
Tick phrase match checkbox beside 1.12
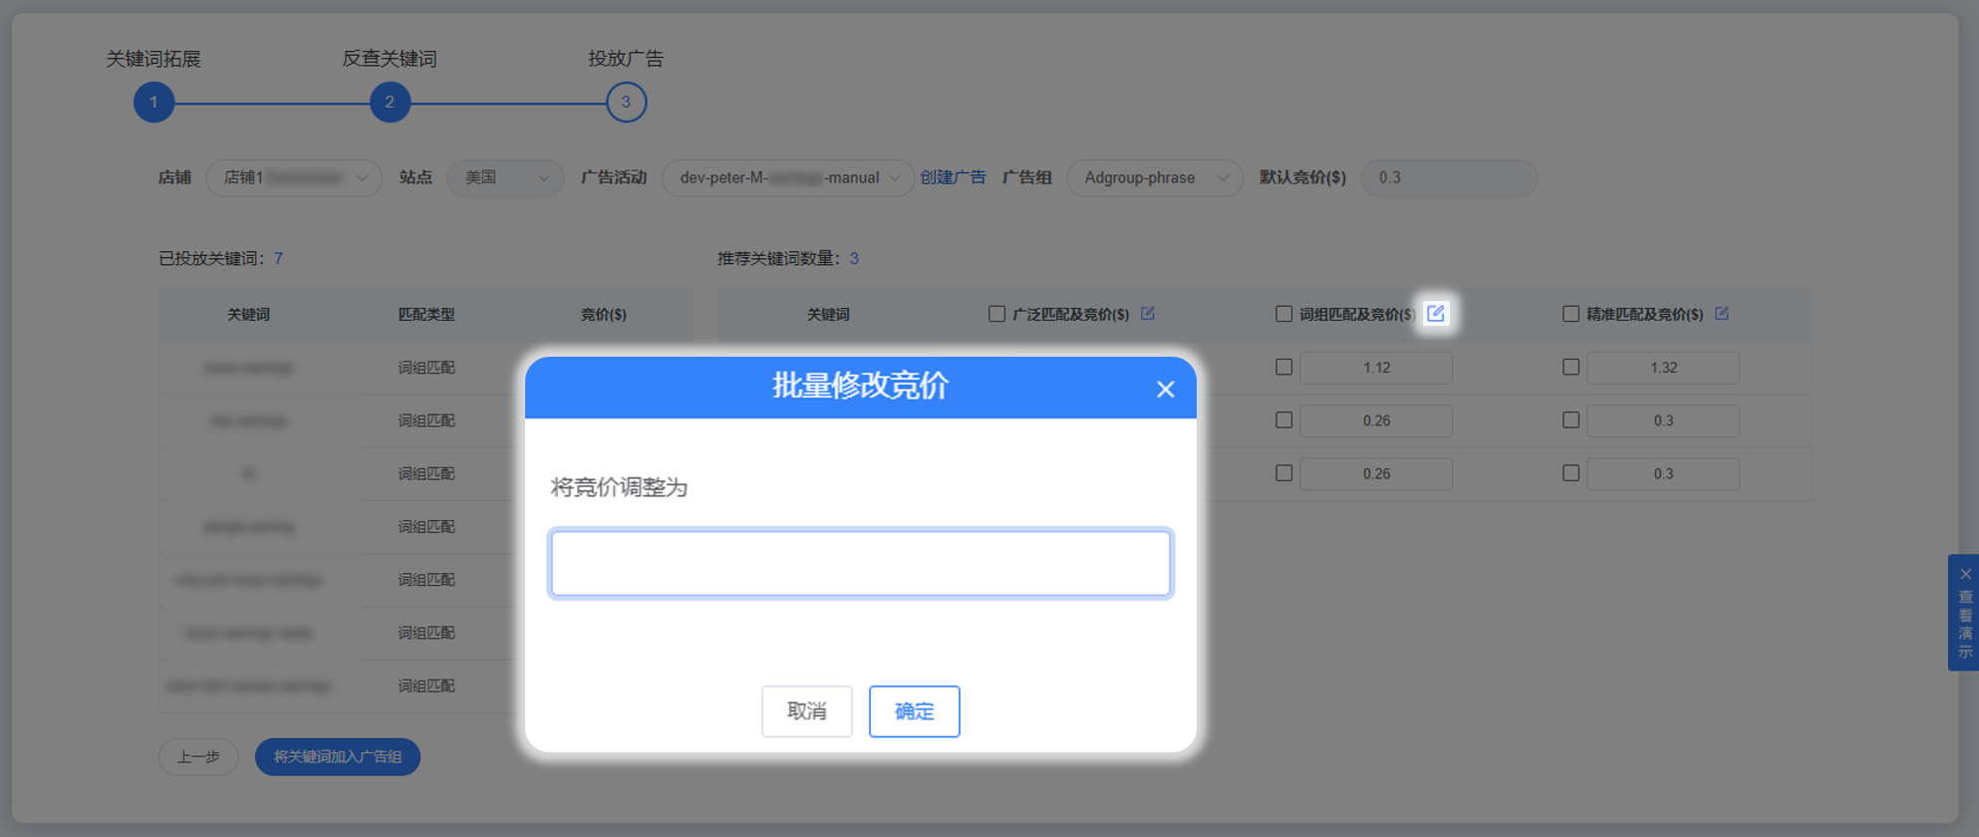point(1283,368)
